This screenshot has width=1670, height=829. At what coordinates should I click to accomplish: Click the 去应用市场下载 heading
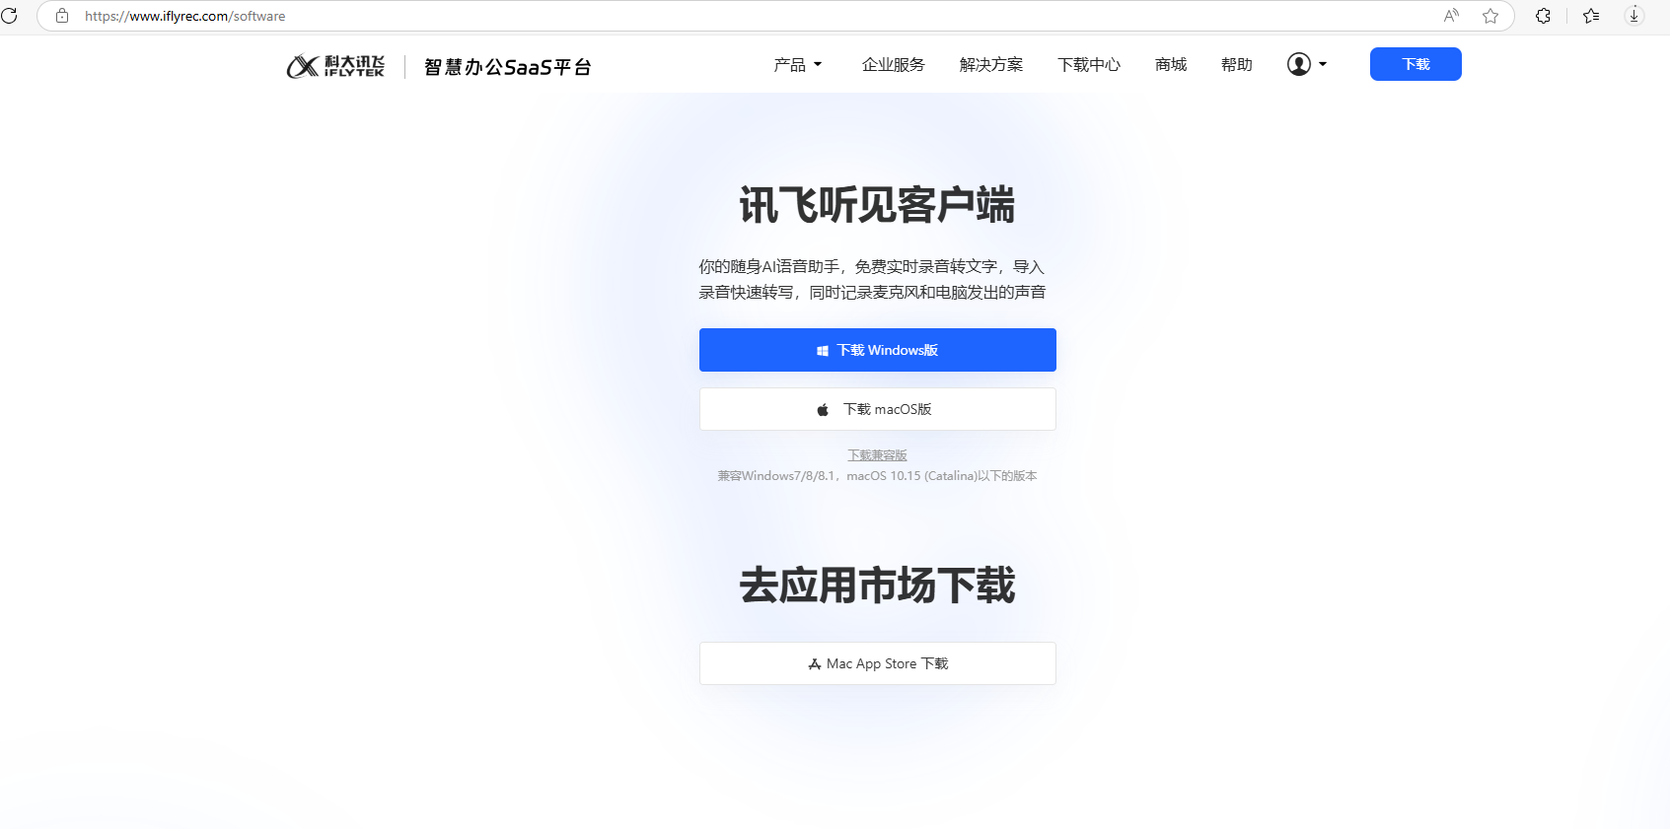click(x=878, y=585)
